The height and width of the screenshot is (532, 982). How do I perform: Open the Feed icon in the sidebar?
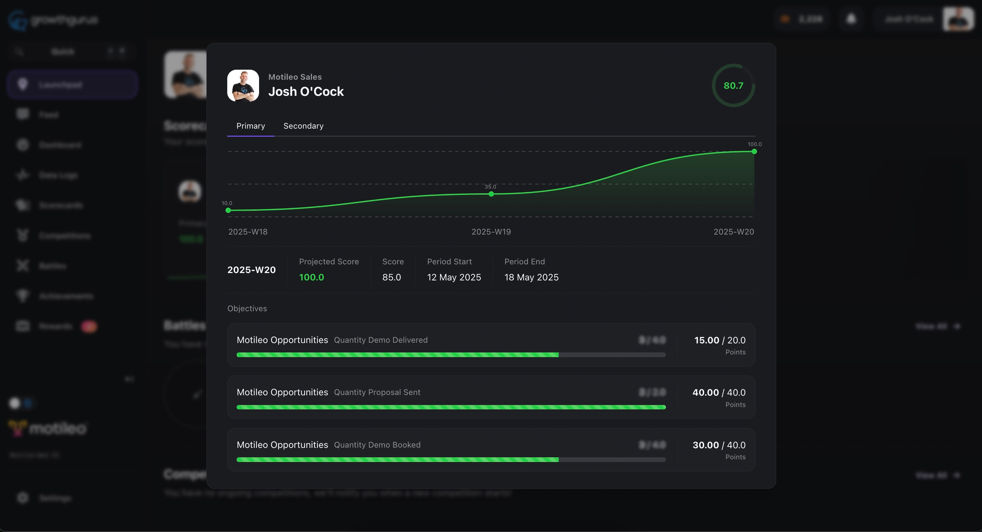[23, 114]
